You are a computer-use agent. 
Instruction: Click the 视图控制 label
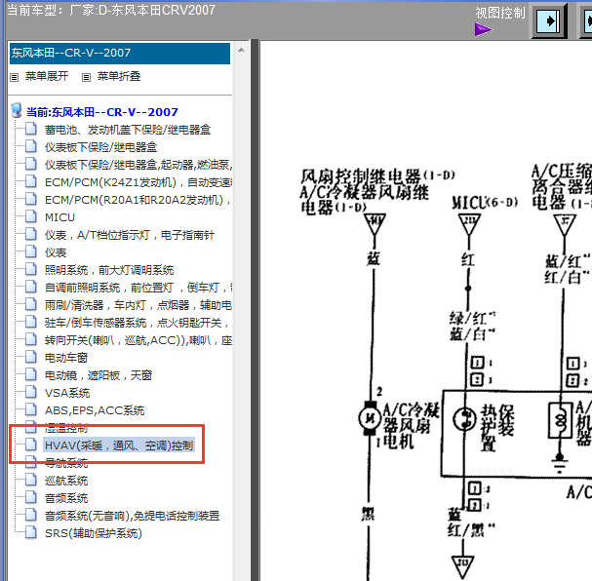[500, 14]
